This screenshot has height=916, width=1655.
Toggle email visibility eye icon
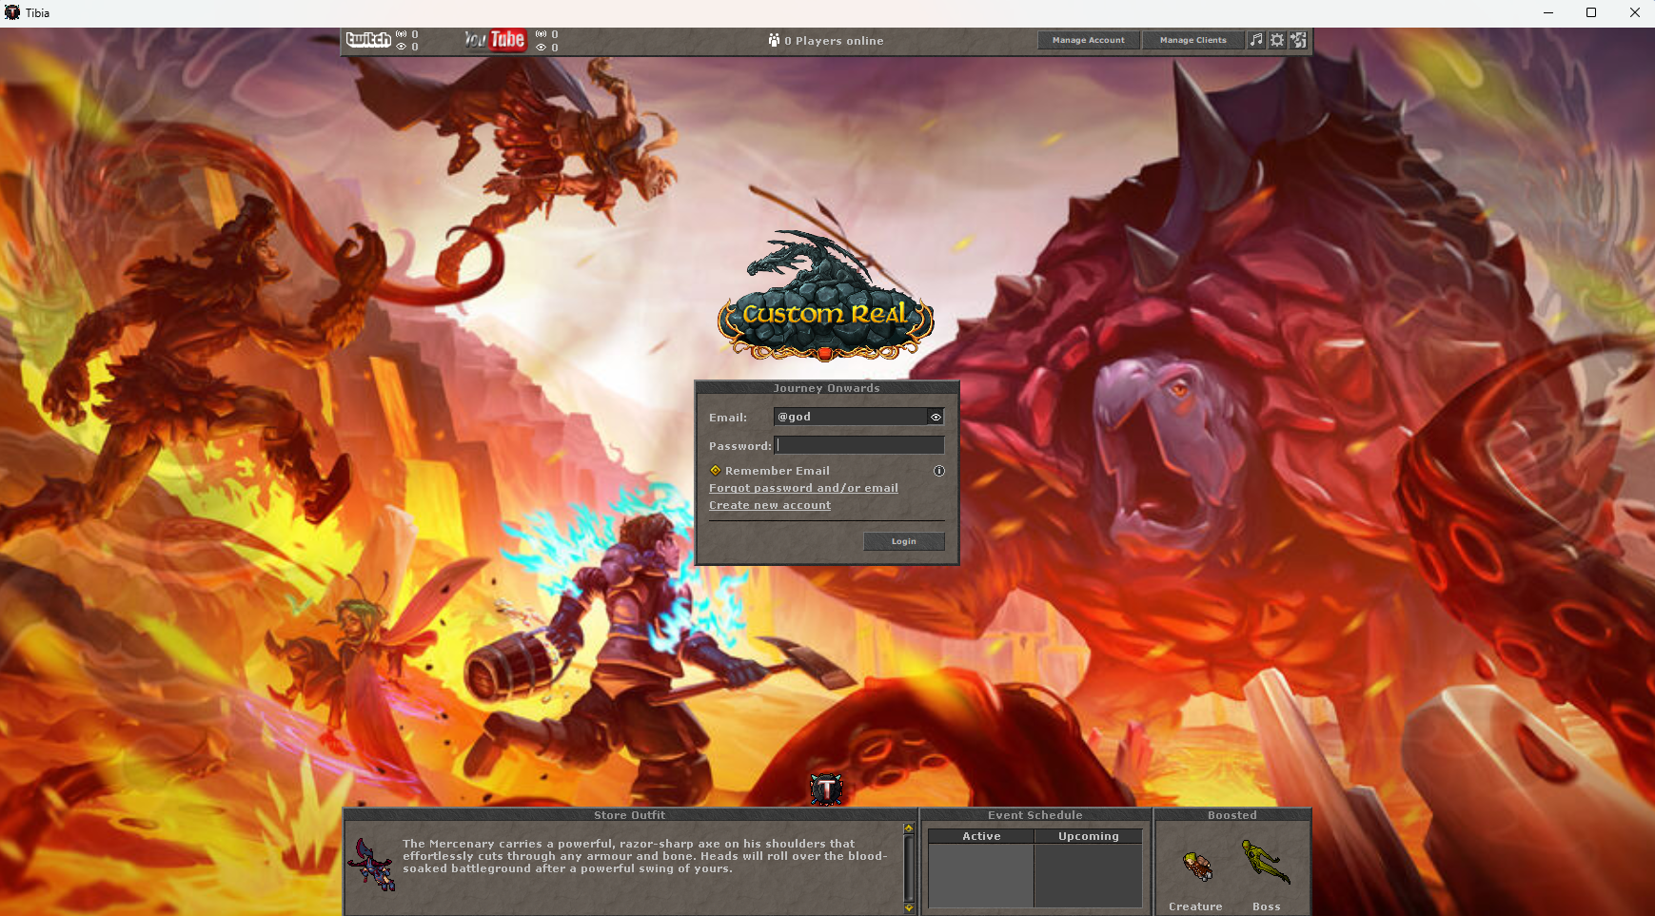click(x=936, y=417)
